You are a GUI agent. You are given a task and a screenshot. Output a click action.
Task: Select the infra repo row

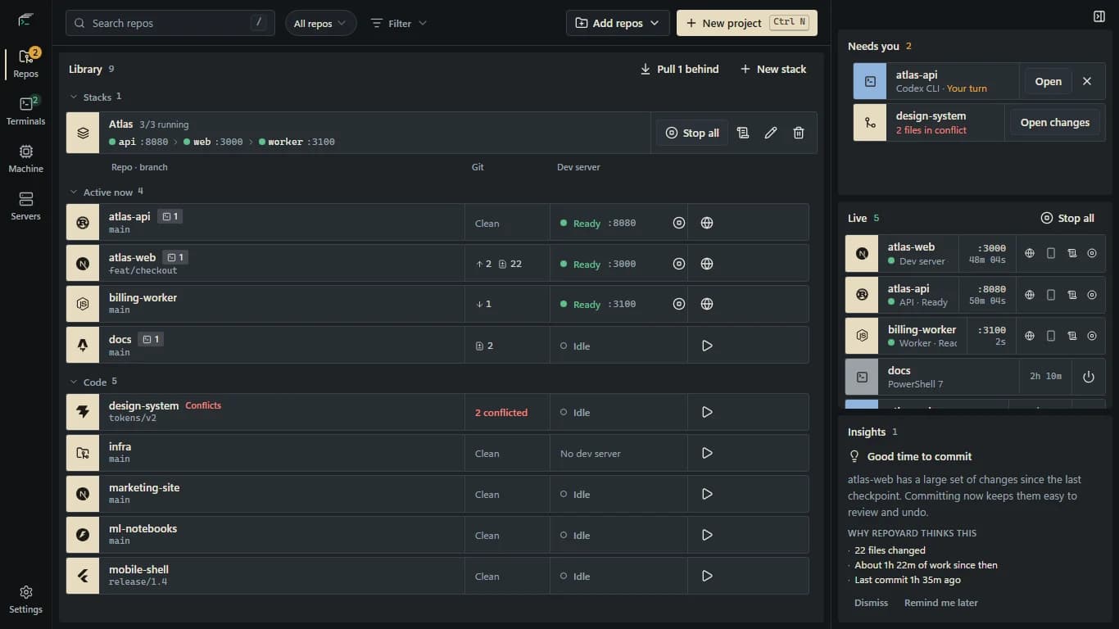pos(437,453)
